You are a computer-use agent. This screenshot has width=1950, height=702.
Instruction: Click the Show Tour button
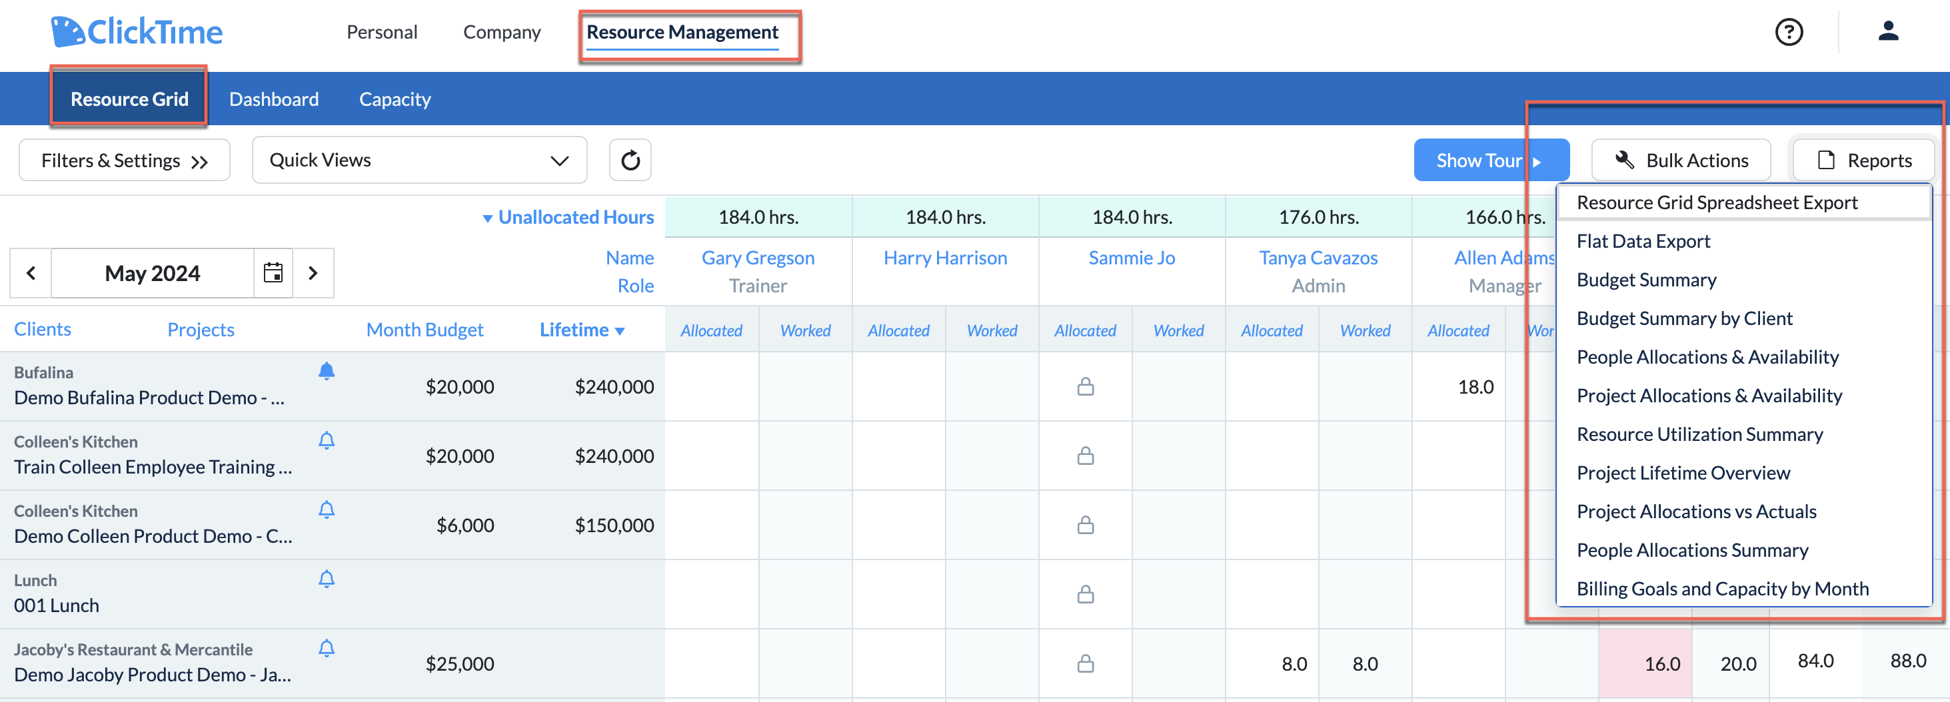tap(1491, 161)
